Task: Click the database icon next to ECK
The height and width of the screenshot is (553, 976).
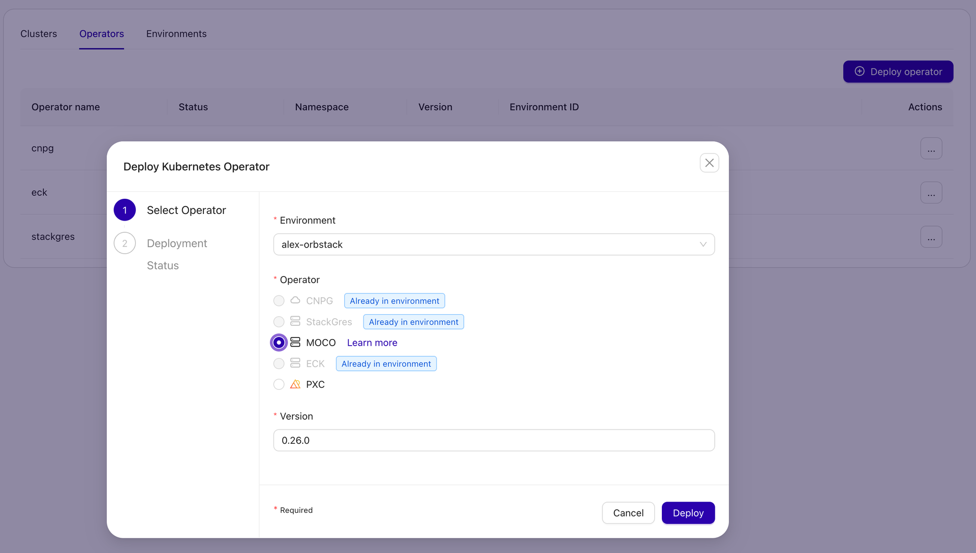Action: point(295,363)
